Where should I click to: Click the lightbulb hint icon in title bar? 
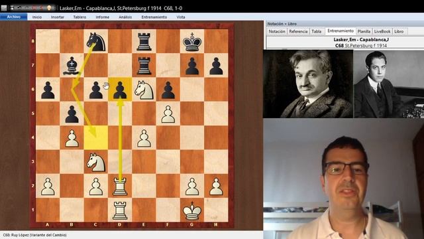pos(49,8)
